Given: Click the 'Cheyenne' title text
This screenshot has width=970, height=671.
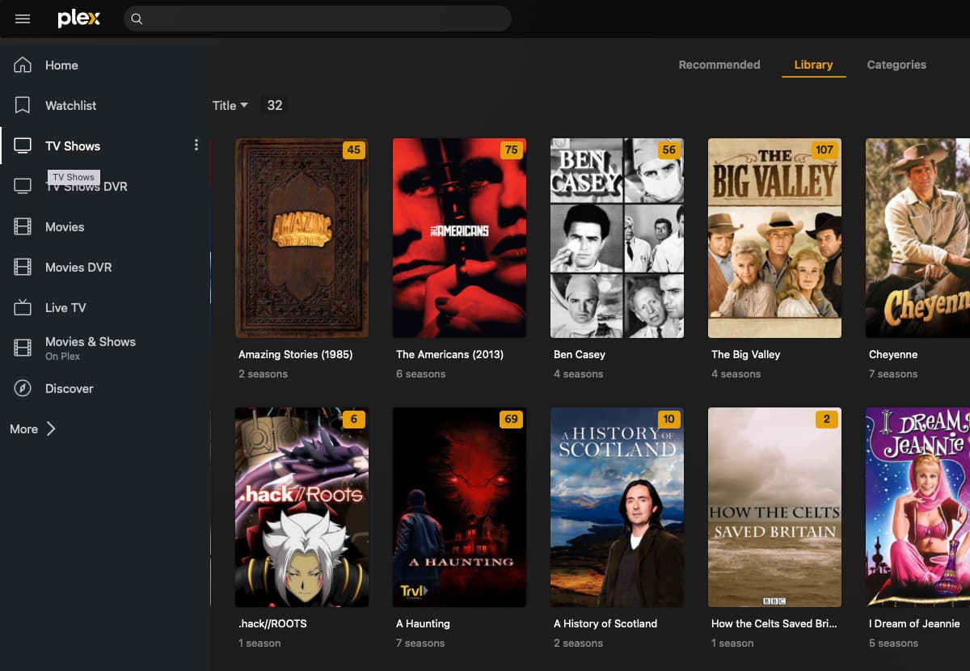Looking at the screenshot, I should click(893, 354).
